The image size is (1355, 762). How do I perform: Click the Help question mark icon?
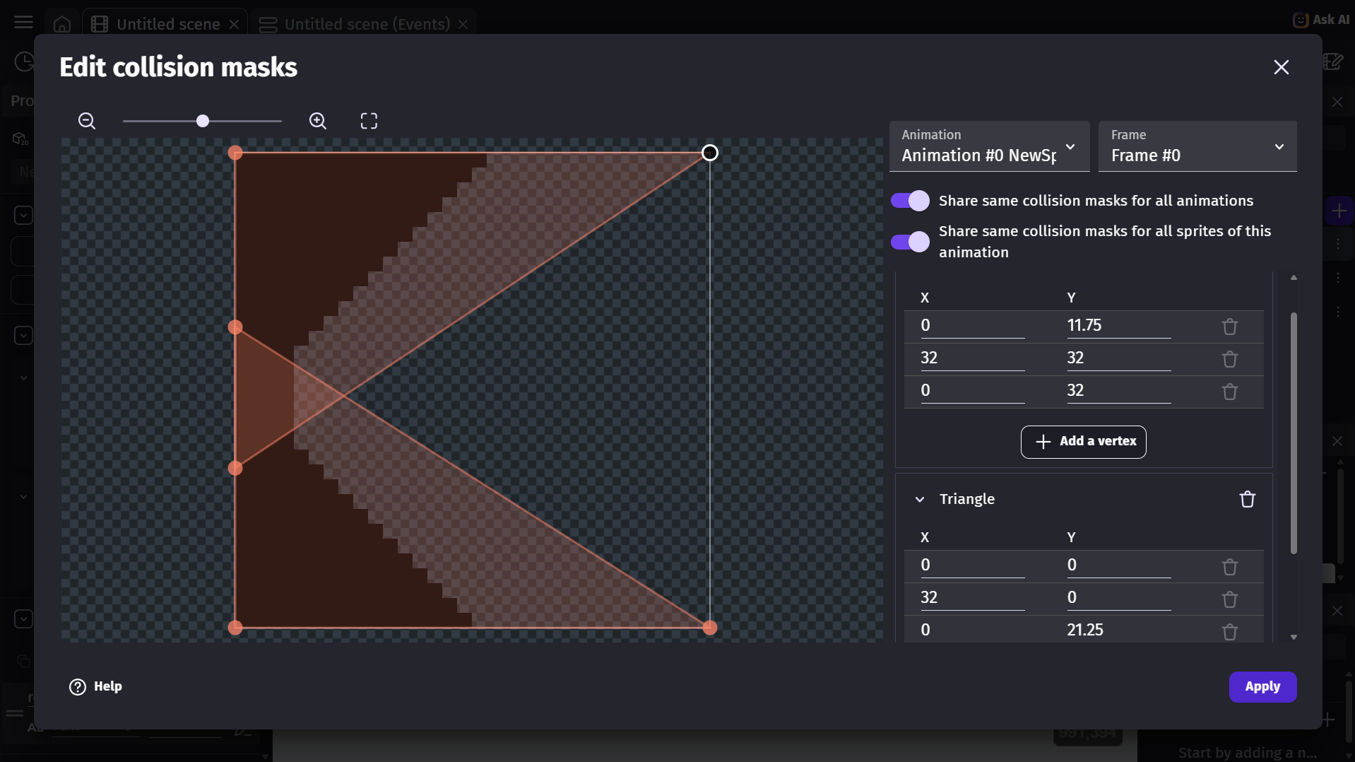tap(78, 687)
